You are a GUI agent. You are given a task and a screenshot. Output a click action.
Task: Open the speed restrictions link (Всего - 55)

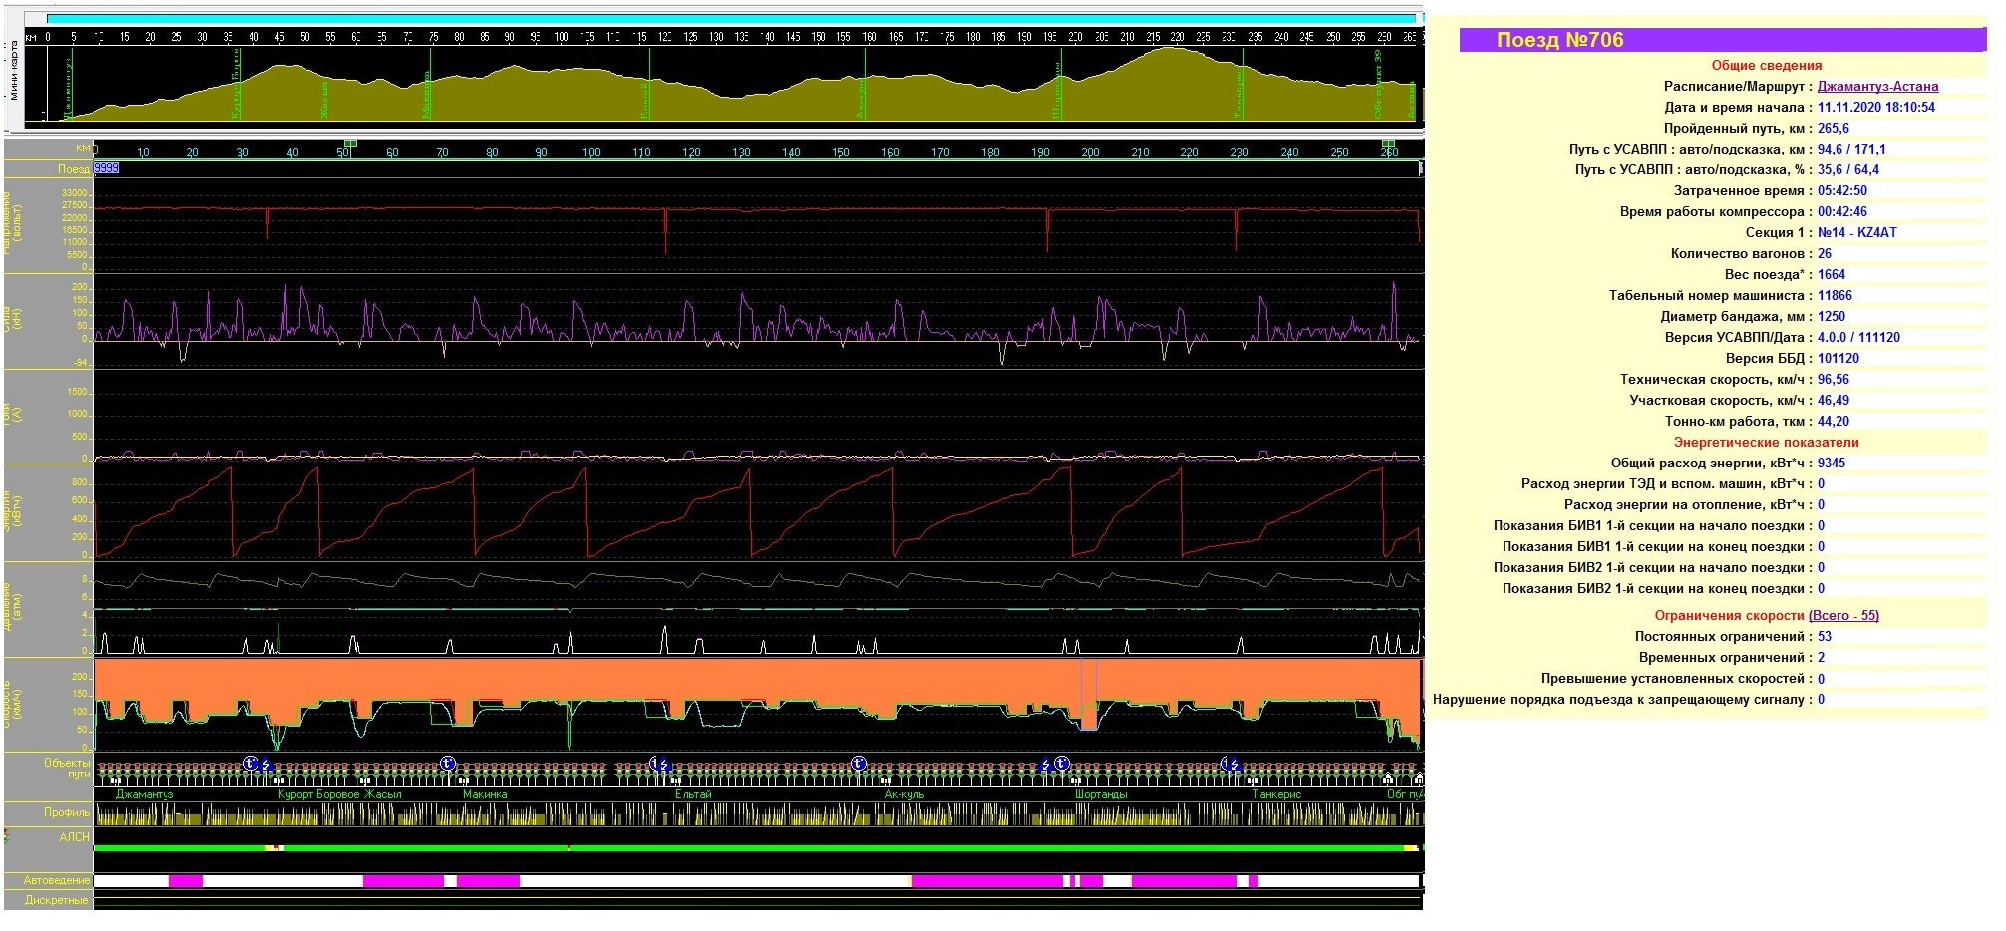click(x=1843, y=616)
